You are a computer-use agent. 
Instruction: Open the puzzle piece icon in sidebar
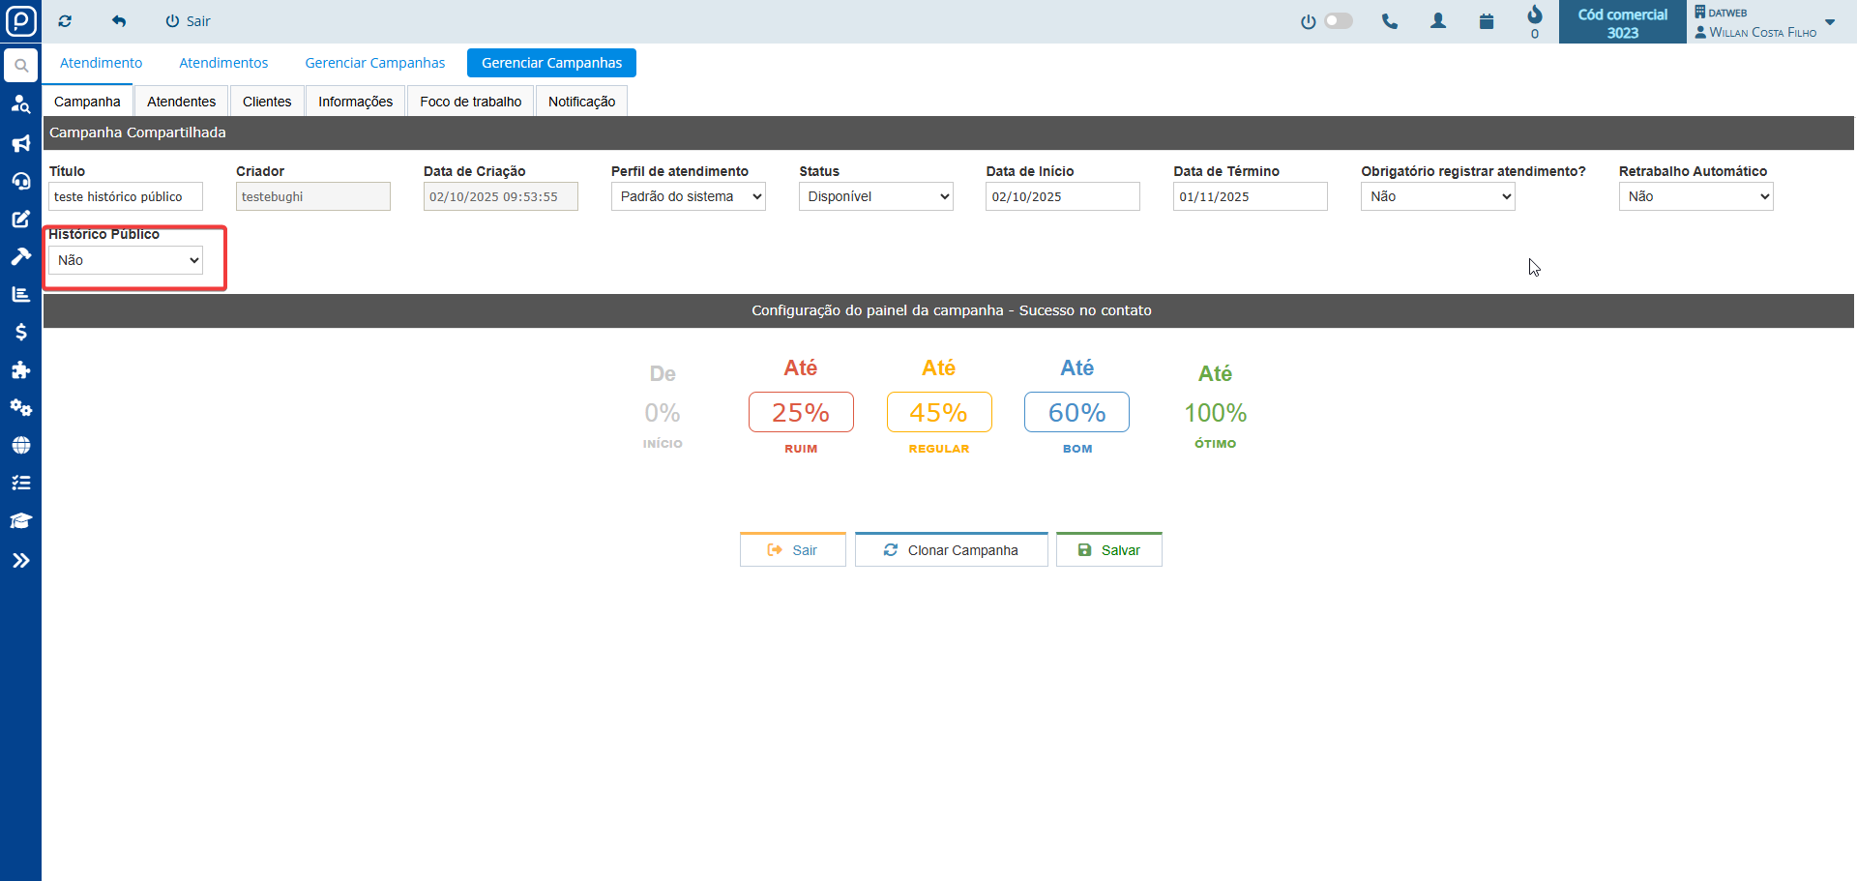pos(20,369)
